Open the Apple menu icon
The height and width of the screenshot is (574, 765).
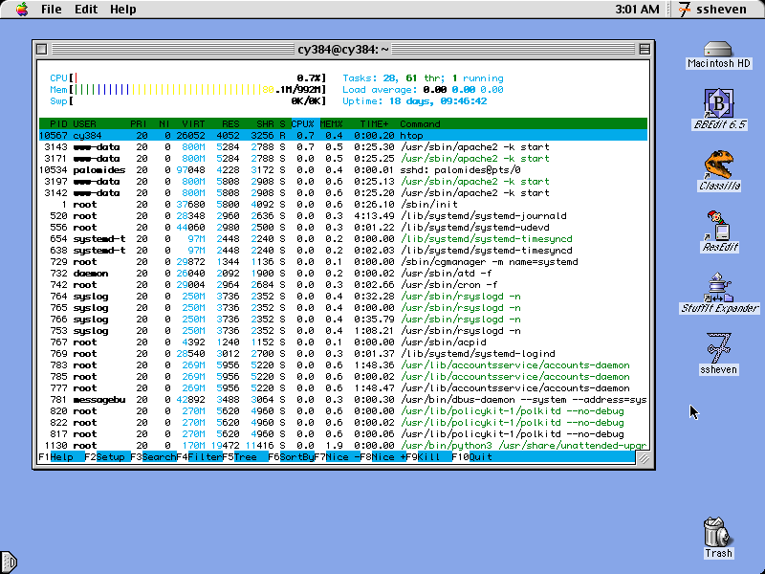(x=21, y=10)
